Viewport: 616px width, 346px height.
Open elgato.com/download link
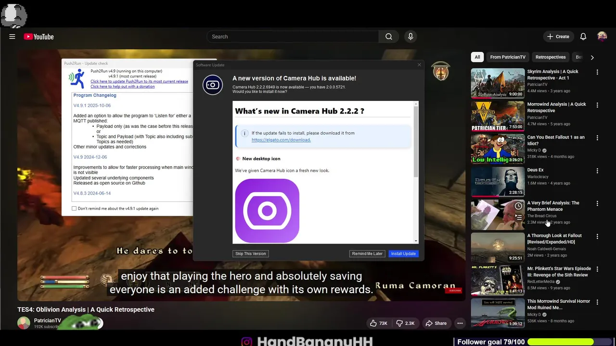point(281,140)
